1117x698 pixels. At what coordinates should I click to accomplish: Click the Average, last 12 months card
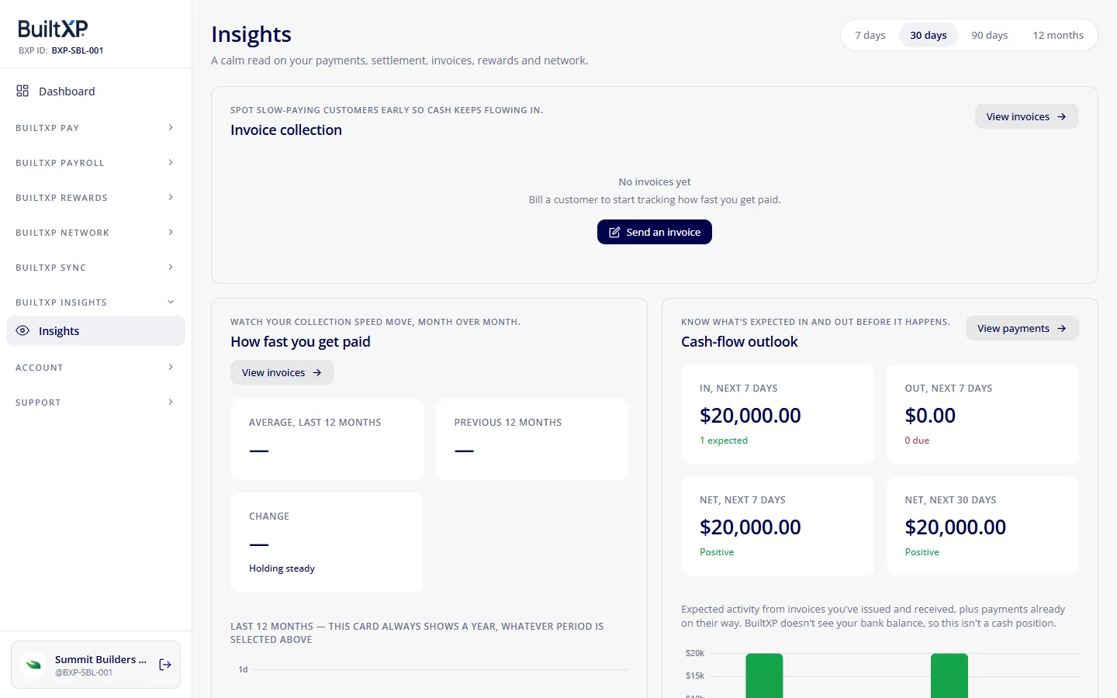[327, 439]
